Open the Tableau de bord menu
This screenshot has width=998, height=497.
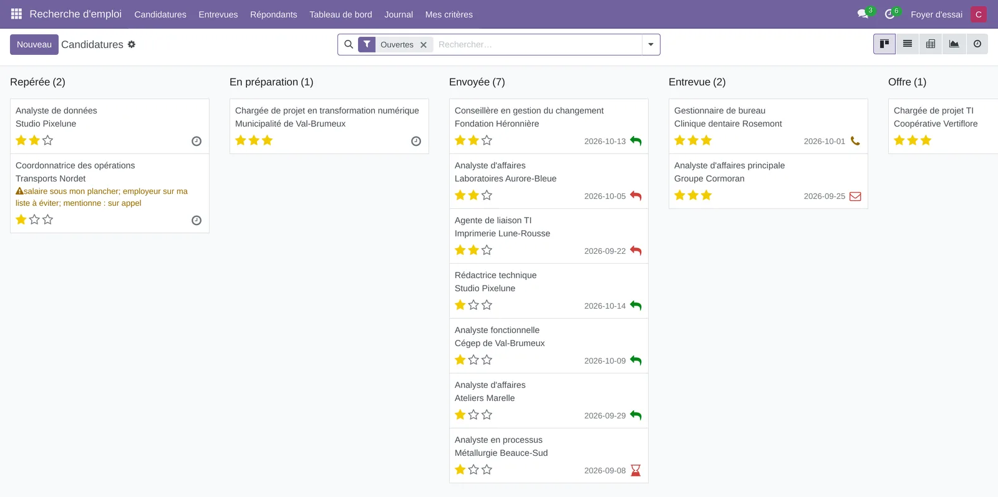pyautogui.click(x=341, y=14)
